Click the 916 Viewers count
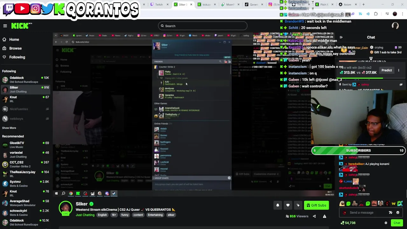Screen dimensions: 407x229 click(x=297, y=216)
